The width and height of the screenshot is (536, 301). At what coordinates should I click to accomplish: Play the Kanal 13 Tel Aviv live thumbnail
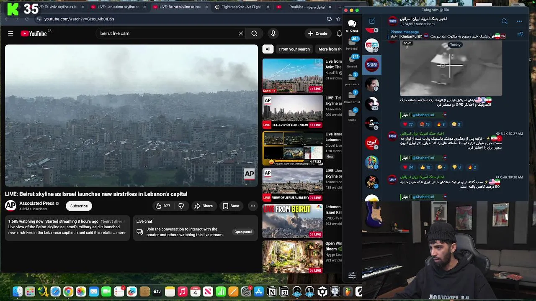293,76
